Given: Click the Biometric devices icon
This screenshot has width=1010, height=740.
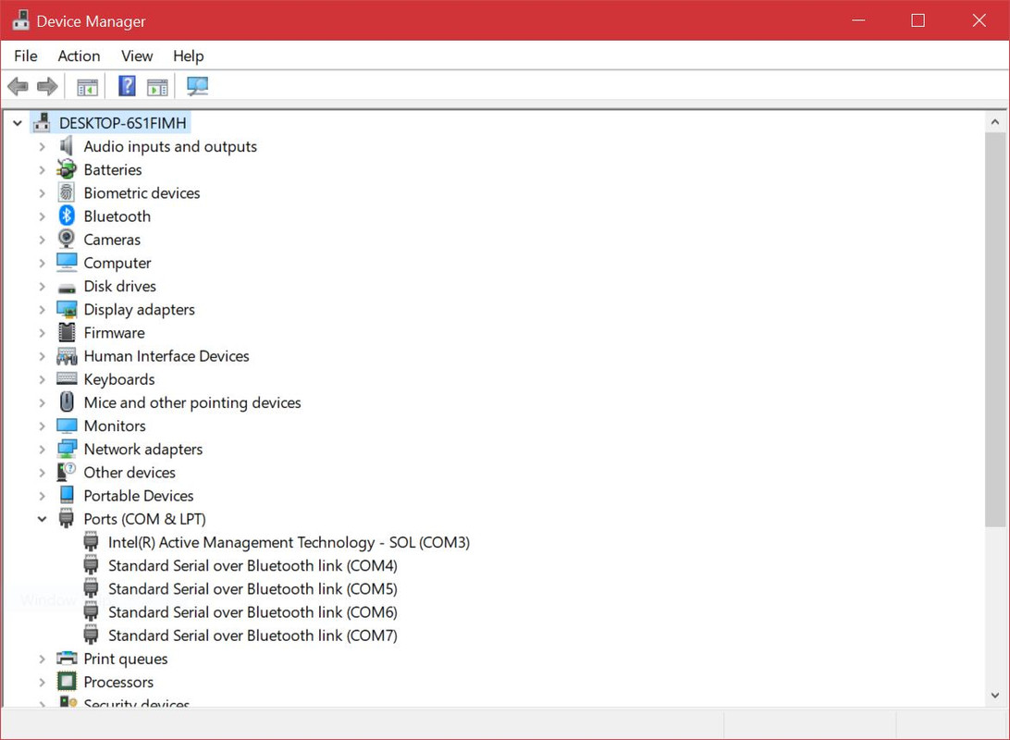Looking at the screenshot, I should click(66, 192).
